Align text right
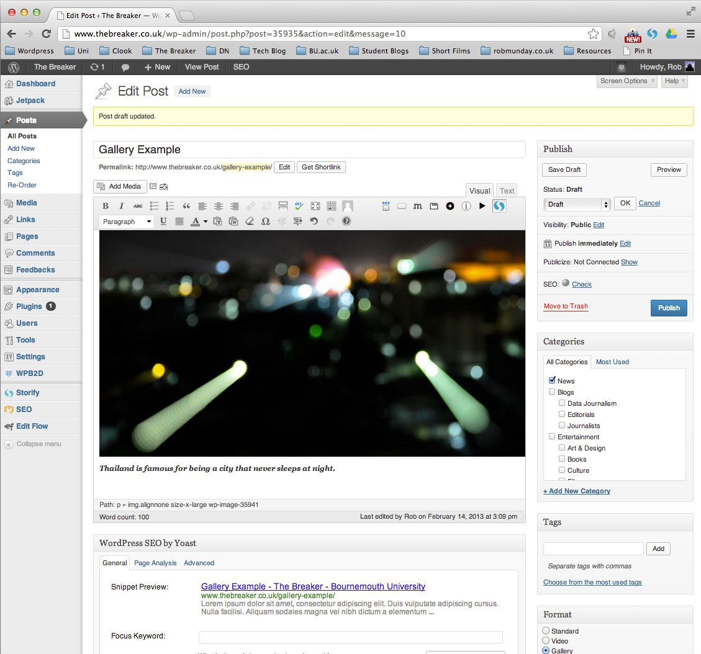This screenshot has height=654, width=701. click(234, 206)
